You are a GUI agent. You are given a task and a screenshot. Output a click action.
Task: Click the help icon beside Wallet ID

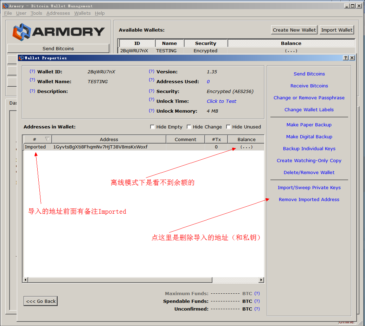point(32,72)
